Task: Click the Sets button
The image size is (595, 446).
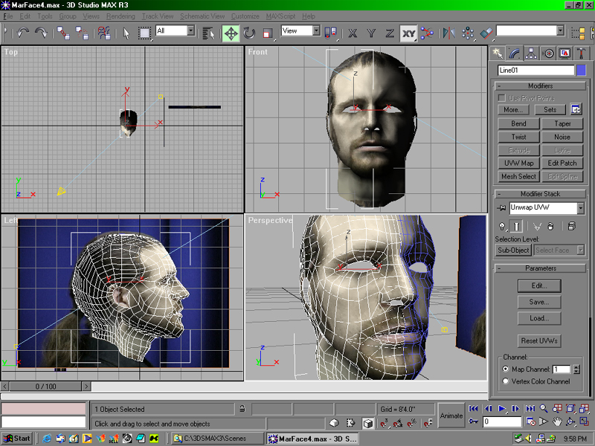Action: [x=550, y=109]
